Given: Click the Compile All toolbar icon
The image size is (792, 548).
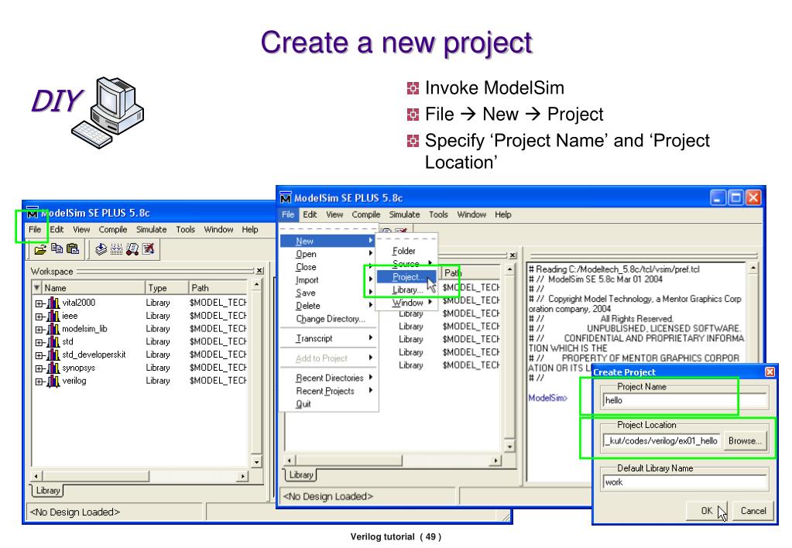Looking at the screenshot, I should pos(116,248).
